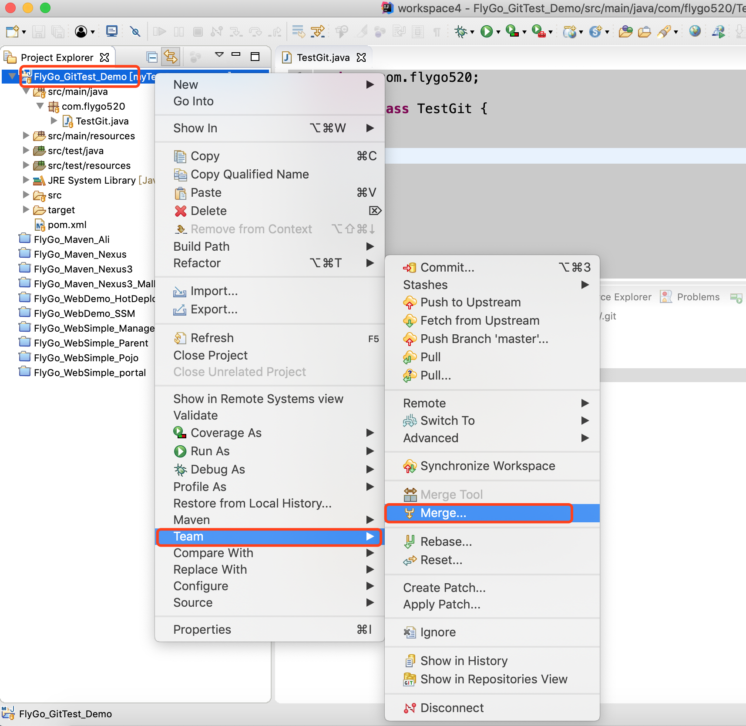Close the Project Explorer view tab
746x726 pixels.
pyautogui.click(x=104, y=57)
